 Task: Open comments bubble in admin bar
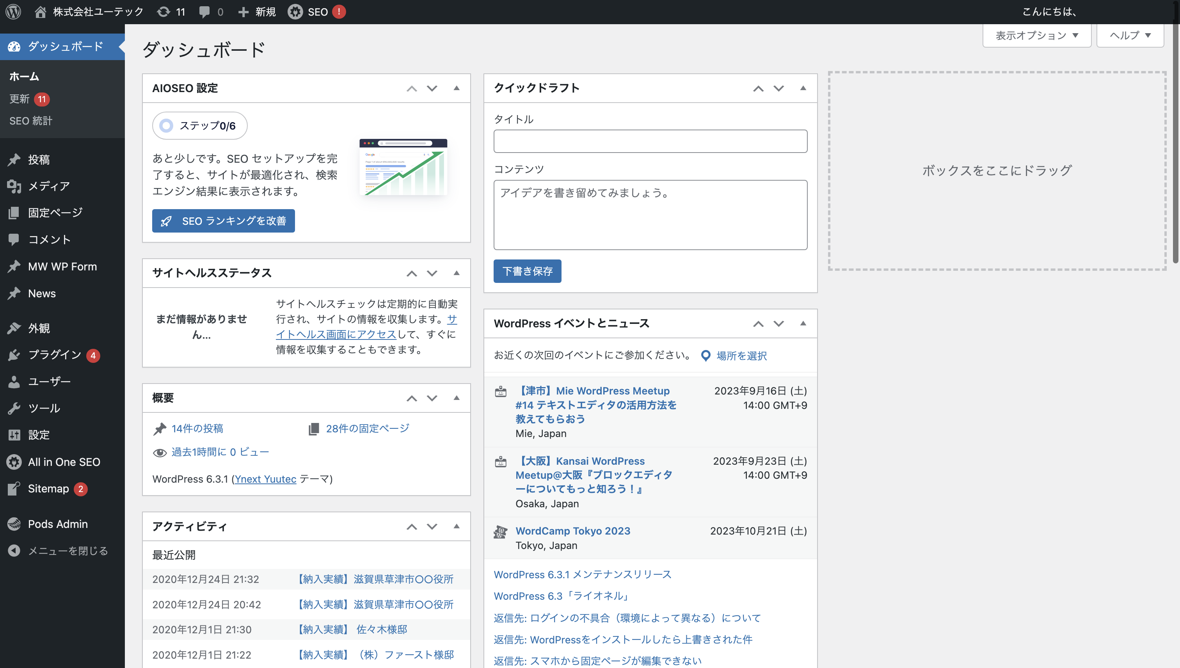[204, 12]
